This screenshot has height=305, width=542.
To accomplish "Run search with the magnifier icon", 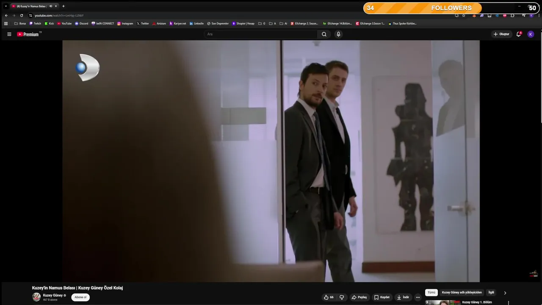I will [x=324, y=34].
